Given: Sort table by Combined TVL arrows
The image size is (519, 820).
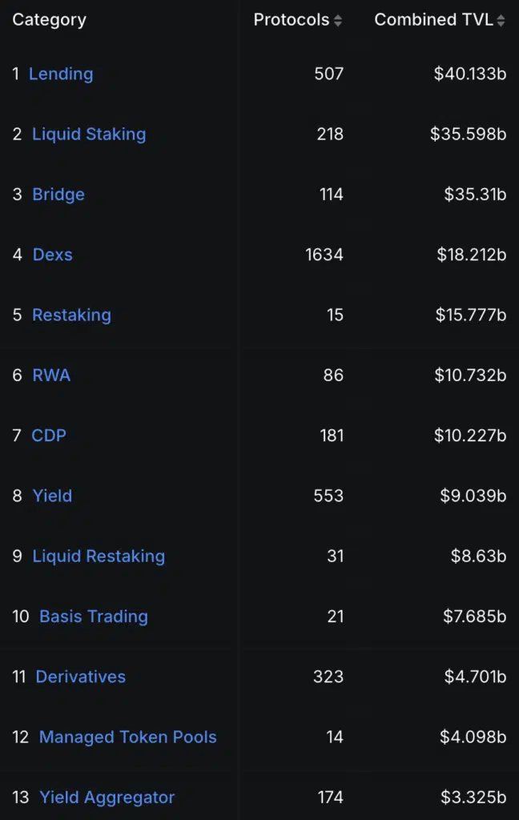Looking at the screenshot, I should 501,20.
